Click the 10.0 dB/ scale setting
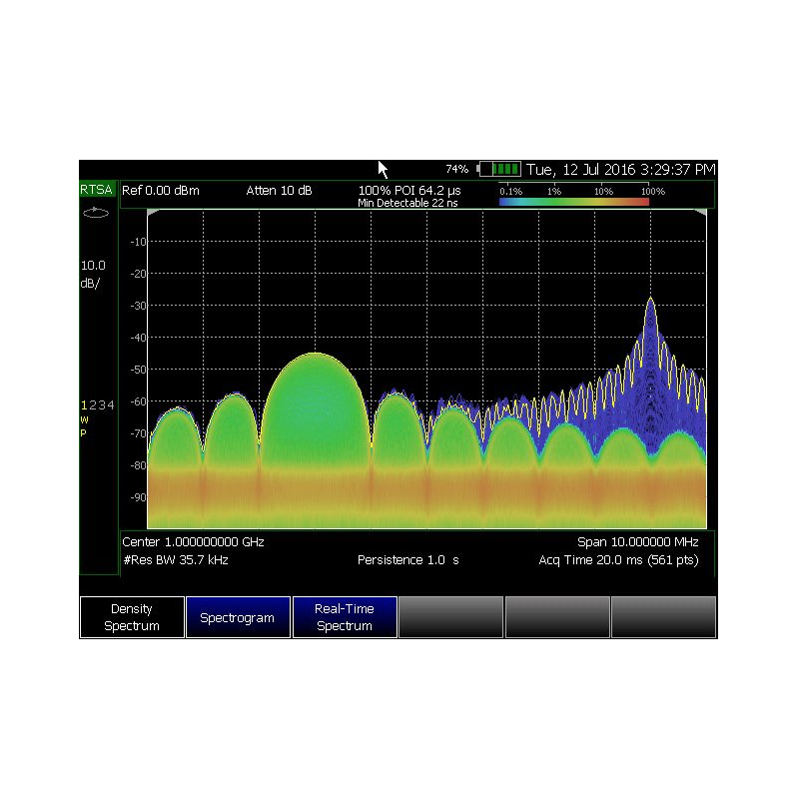Viewport: 799px width, 799px height. point(93,274)
